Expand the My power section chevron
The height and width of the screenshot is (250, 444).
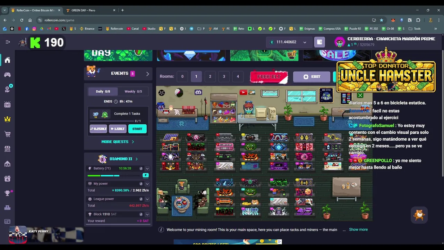coord(147,184)
